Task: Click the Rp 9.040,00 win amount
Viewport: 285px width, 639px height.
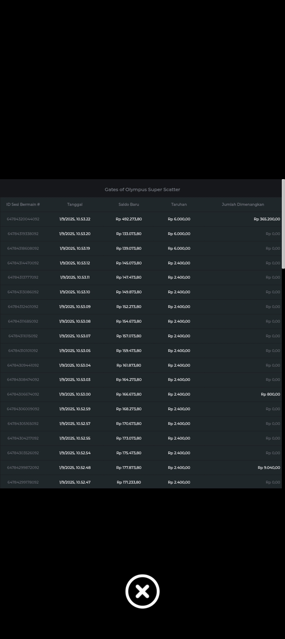Action: (269, 468)
